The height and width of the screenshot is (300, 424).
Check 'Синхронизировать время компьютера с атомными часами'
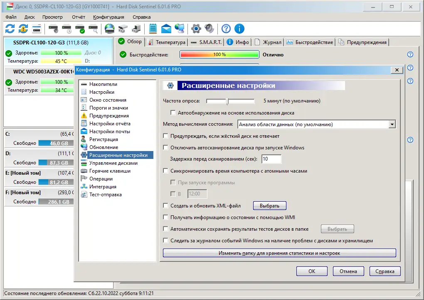165,171
